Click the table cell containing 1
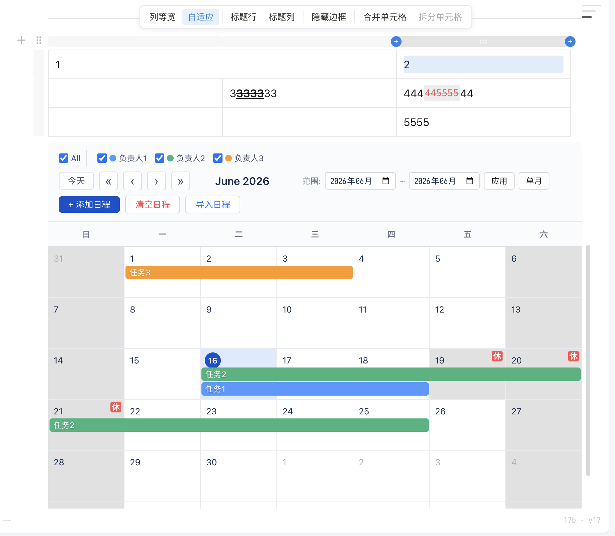615x536 pixels. pyautogui.click(x=223, y=65)
